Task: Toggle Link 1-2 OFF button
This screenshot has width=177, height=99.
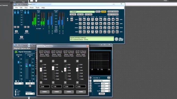Action: pyautogui.click(x=16, y=31)
